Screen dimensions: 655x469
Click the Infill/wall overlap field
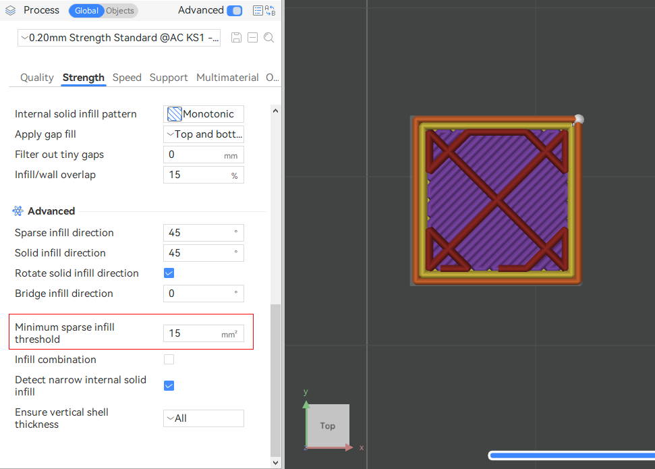[x=204, y=175]
